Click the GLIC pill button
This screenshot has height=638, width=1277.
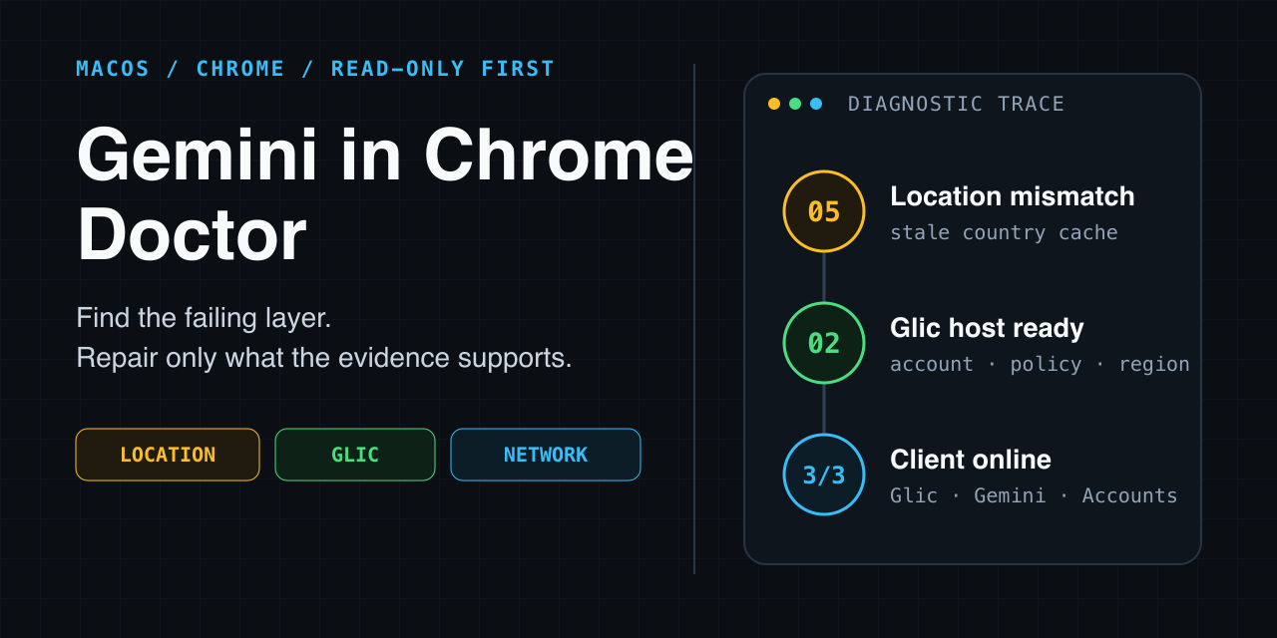click(355, 455)
